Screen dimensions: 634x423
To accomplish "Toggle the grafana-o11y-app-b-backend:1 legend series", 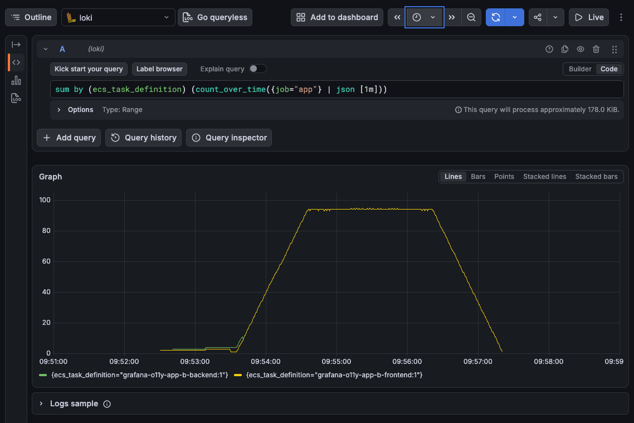I will coord(139,375).
